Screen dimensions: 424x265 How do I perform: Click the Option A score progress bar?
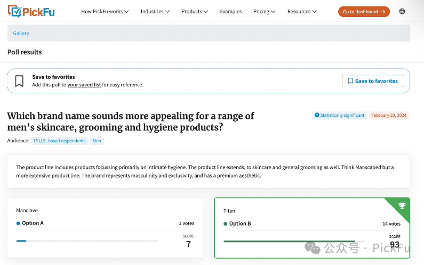click(87, 241)
